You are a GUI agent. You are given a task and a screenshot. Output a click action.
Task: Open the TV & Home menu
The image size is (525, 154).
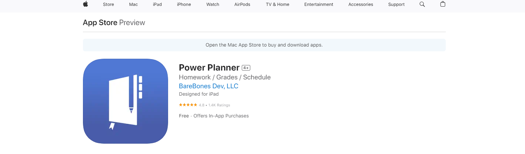tap(278, 4)
